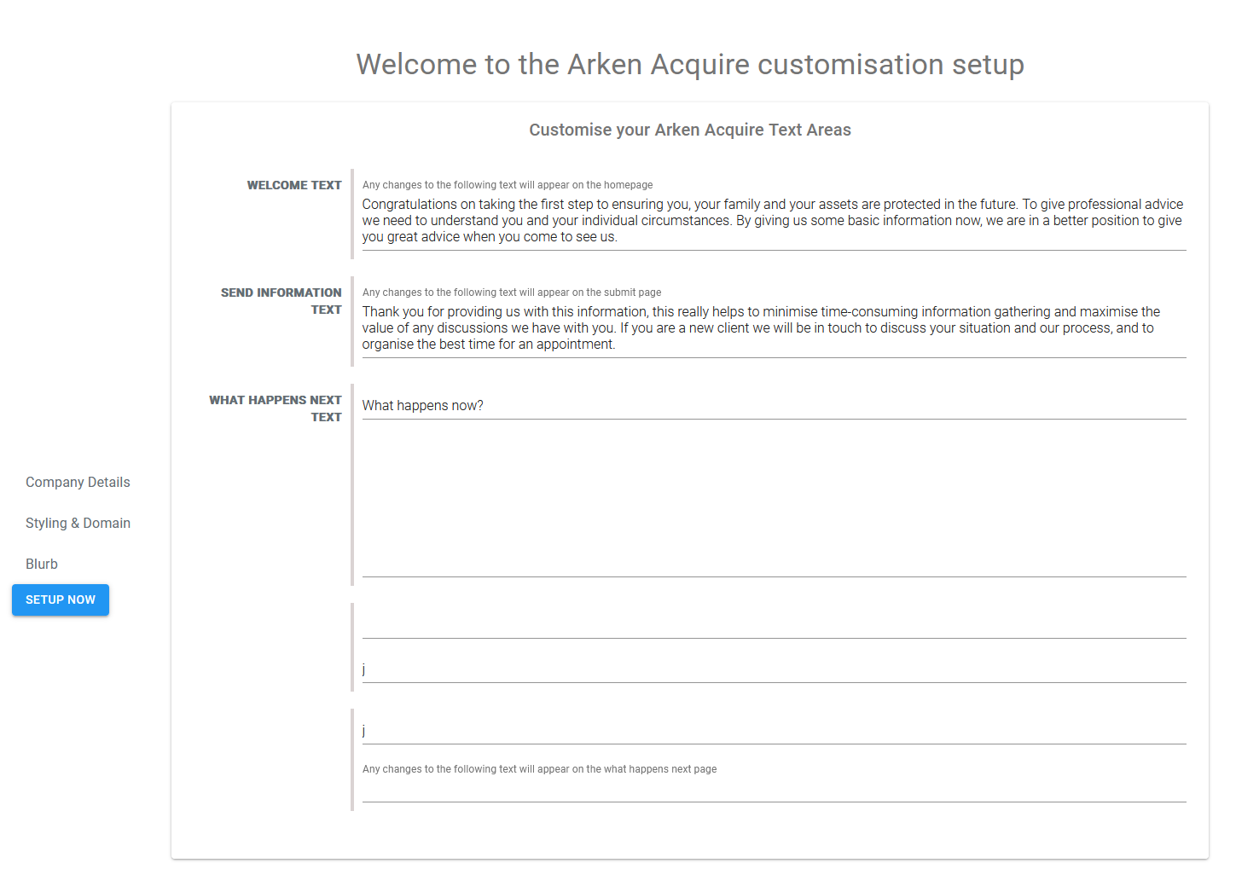The image size is (1236, 892).
Task: Click the hint mentioning the homepage
Action: 507,185
